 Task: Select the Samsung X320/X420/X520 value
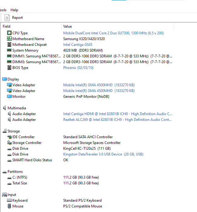[x=84, y=39]
